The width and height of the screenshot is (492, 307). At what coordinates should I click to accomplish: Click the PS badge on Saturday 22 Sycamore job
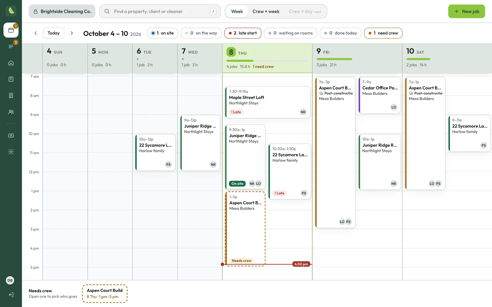coord(484,146)
